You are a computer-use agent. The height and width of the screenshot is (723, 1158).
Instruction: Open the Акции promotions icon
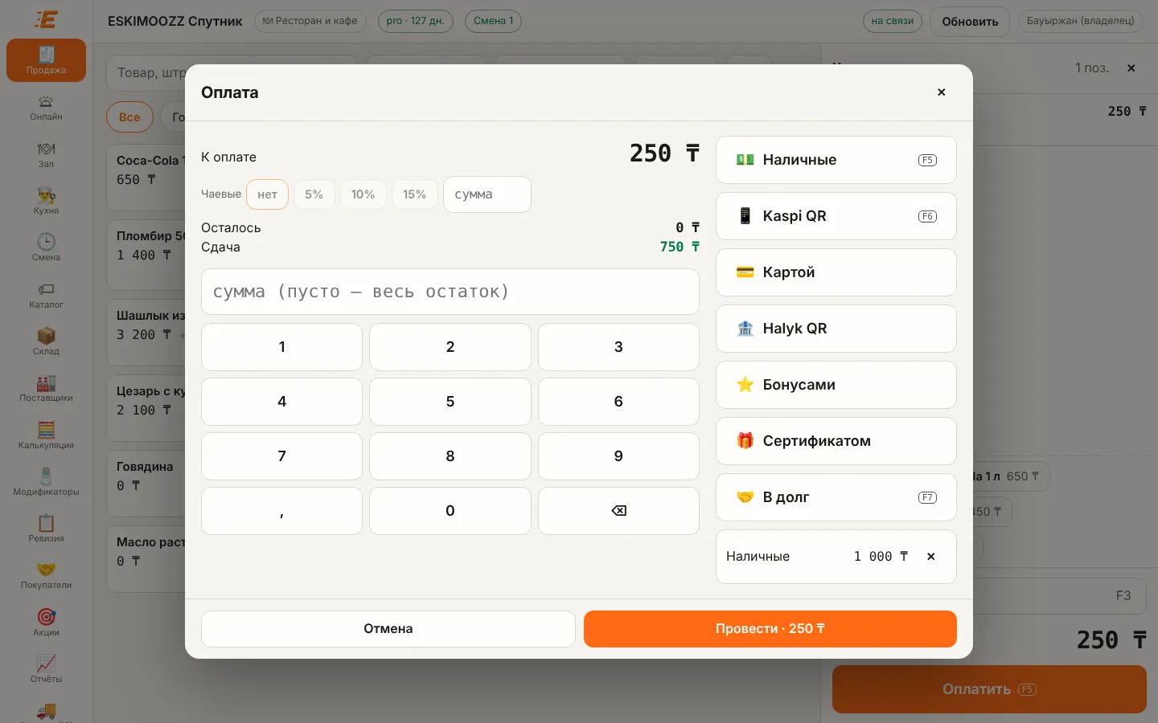46,623
